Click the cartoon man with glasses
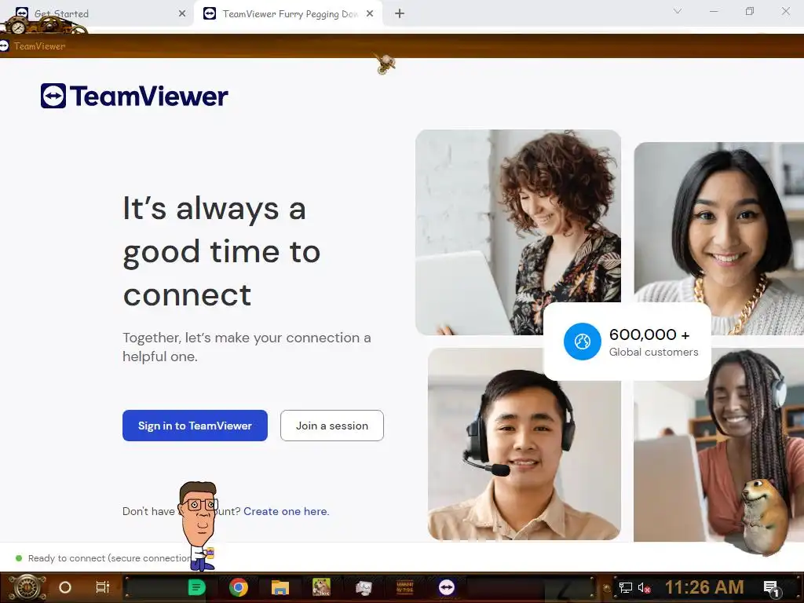The height and width of the screenshot is (603, 804). (x=199, y=525)
